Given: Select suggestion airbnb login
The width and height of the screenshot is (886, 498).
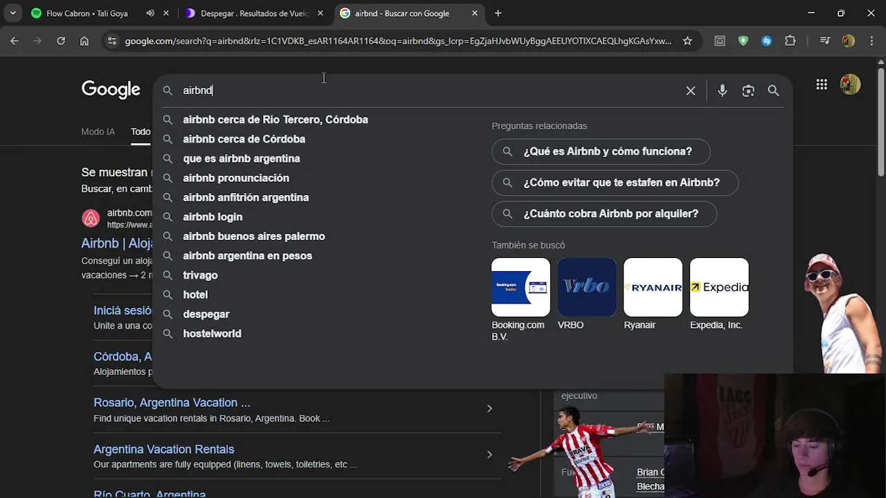Looking at the screenshot, I should [213, 216].
